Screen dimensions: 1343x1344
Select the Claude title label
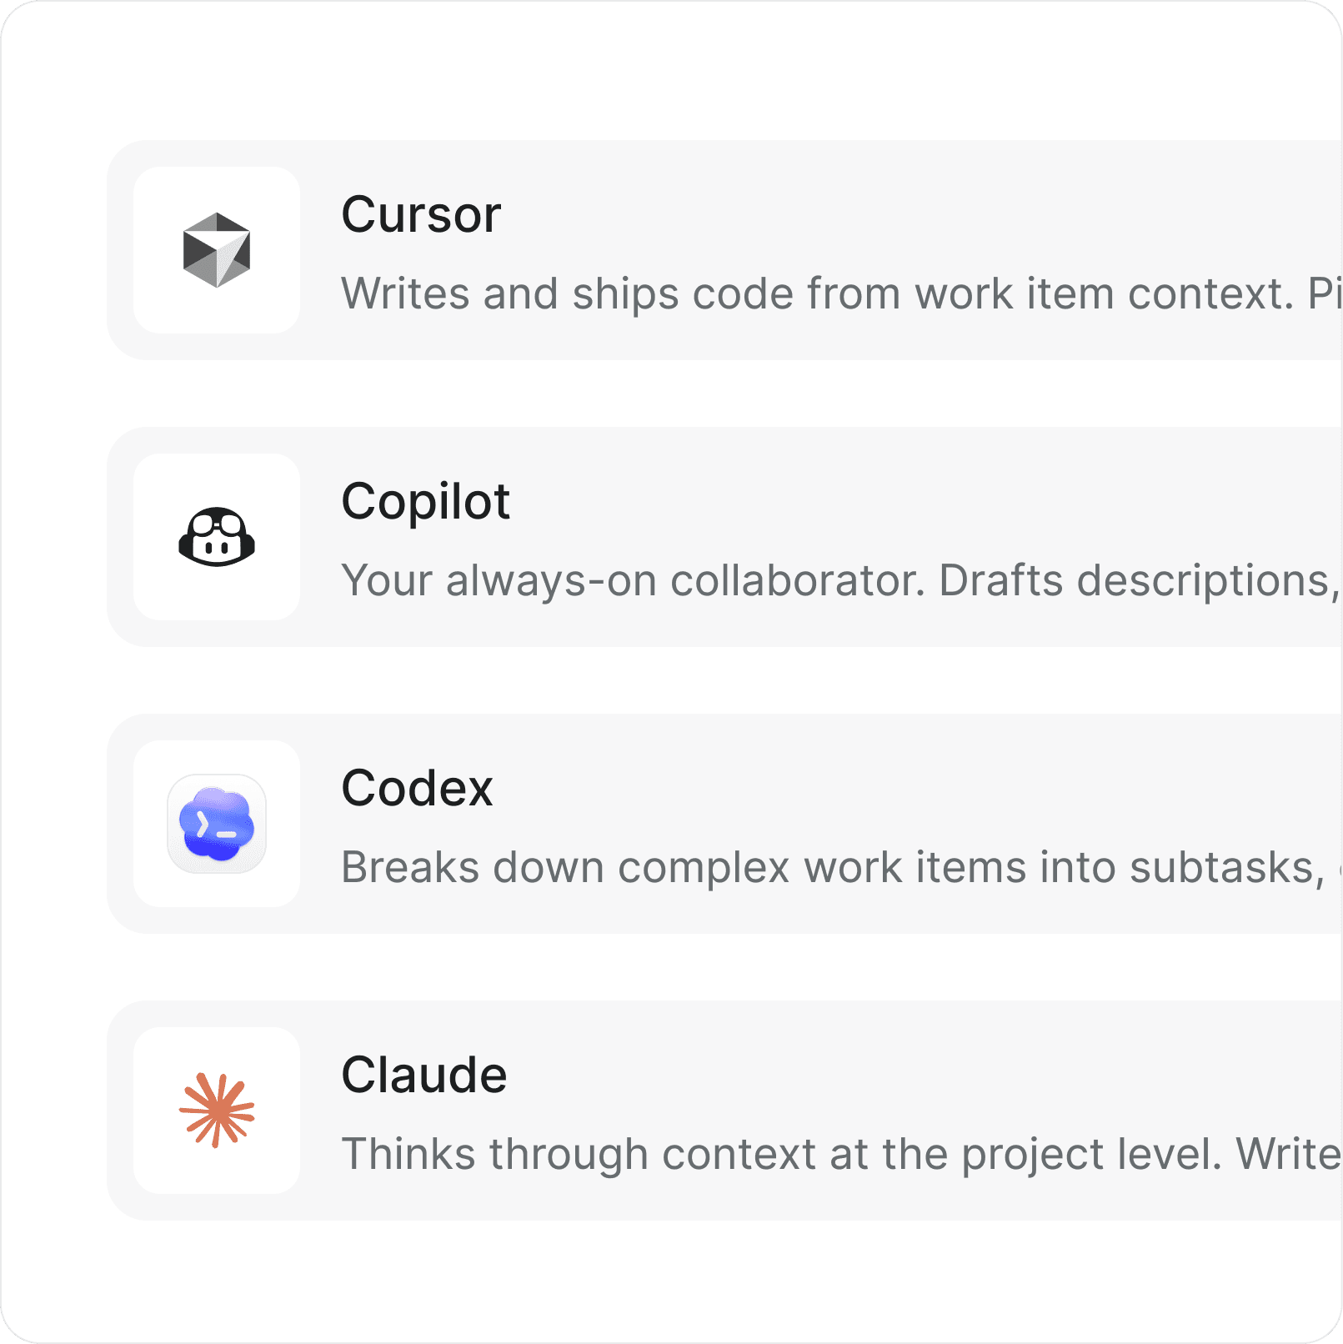[425, 1076]
